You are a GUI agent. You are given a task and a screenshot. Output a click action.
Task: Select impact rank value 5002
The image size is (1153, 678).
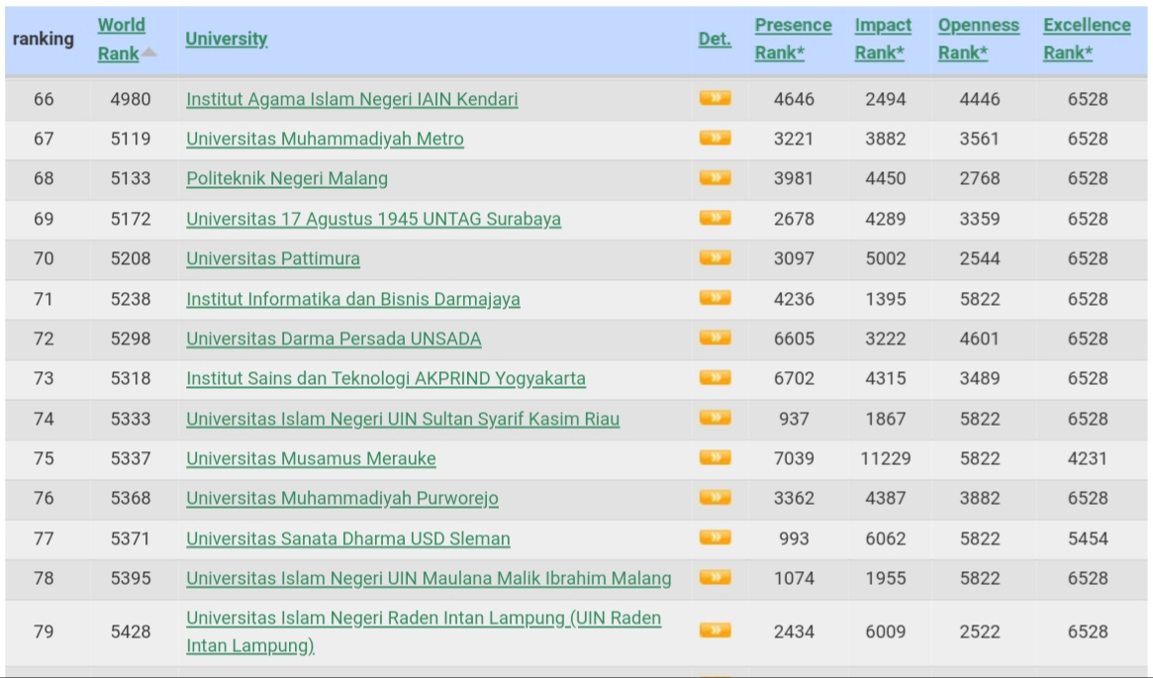point(886,258)
